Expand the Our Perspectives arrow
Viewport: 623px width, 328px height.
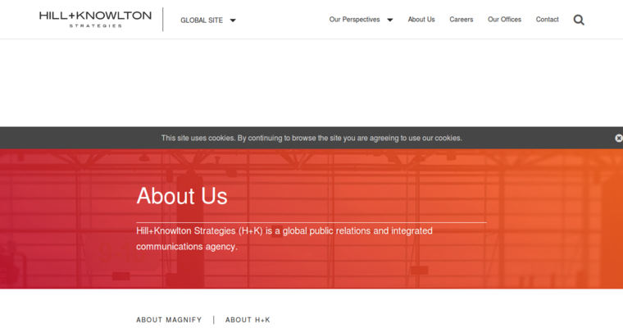(389, 20)
